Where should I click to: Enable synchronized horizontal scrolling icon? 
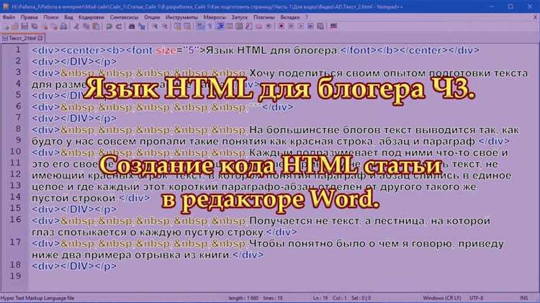click(x=187, y=26)
